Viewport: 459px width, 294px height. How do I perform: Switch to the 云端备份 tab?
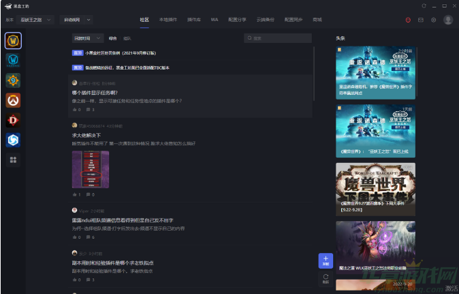pos(266,20)
